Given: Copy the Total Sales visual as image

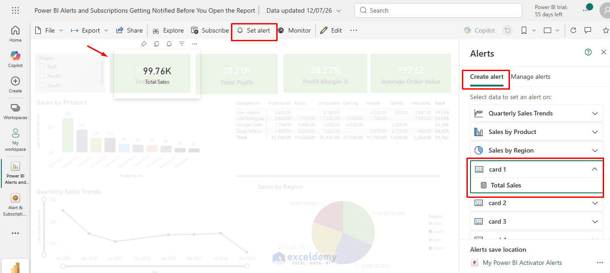Looking at the screenshot, I should pos(156,44).
